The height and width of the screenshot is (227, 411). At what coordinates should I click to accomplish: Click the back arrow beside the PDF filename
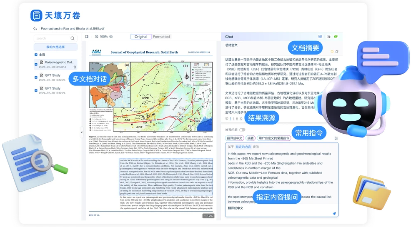click(x=35, y=29)
